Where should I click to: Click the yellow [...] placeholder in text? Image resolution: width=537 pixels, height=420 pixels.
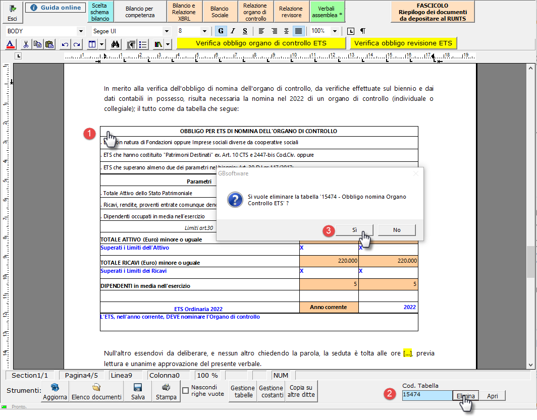pyautogui.click(x=408, y=353)
